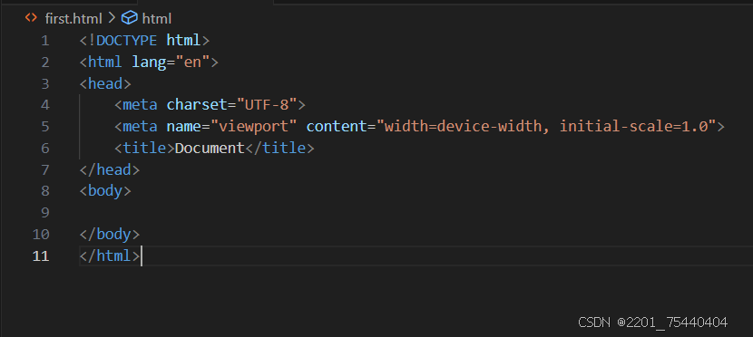Click the DOCTYPE keyword on line 1
The height and width of the screenshot is (337, 753).
tap(127, 40)
